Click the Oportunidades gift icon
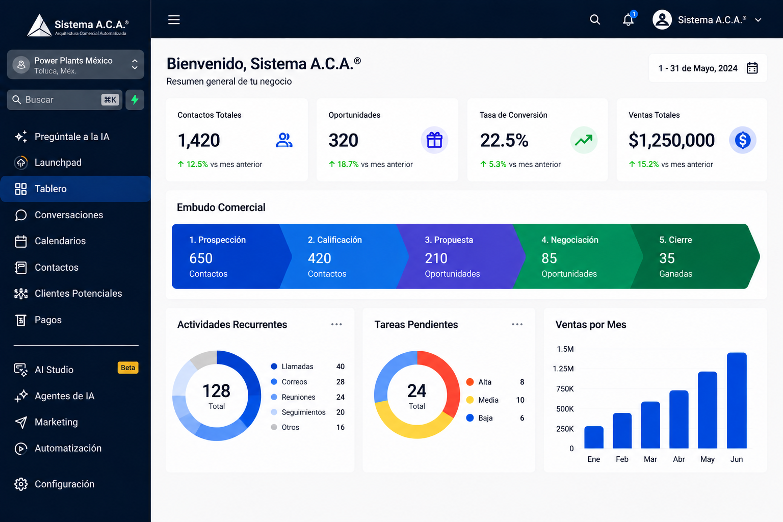Screen dimensions: 783x522 [x=434, y=140]
